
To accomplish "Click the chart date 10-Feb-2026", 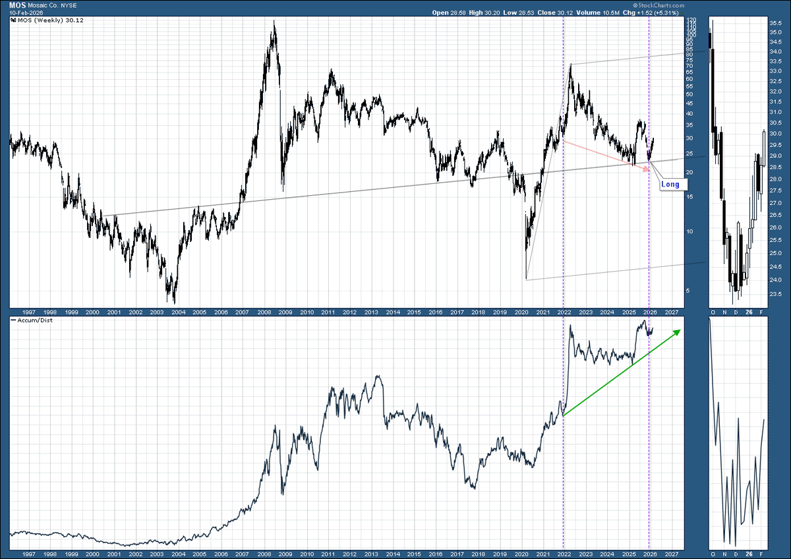I will 26,13.
